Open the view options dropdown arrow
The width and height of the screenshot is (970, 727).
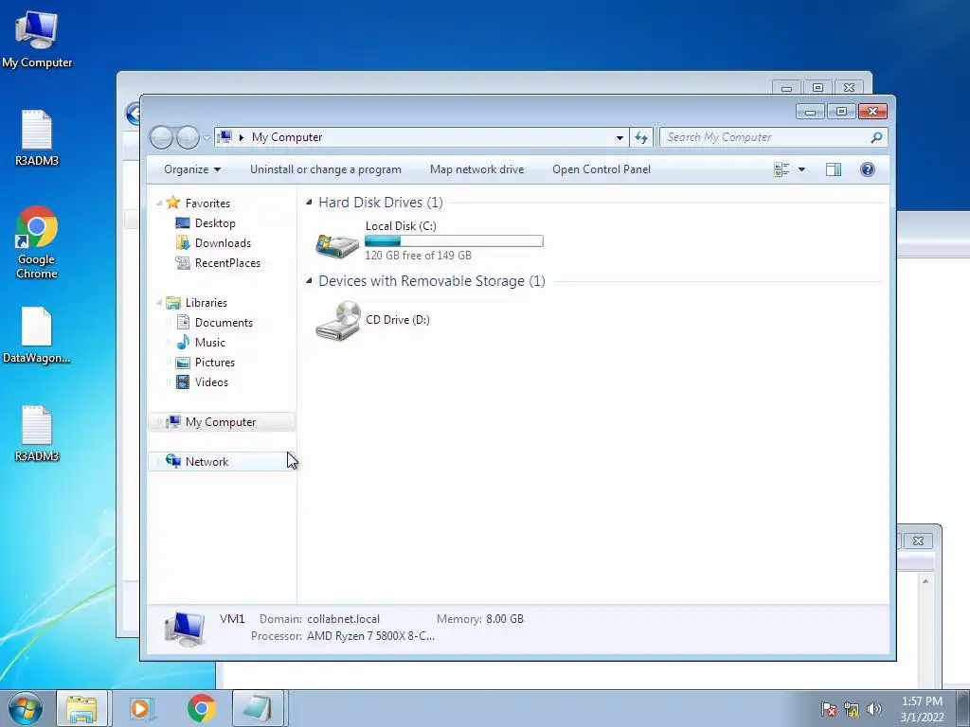tap(801, 169)
